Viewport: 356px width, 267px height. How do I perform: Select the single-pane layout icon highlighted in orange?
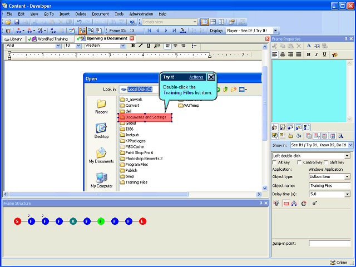[x=205, y=22]
